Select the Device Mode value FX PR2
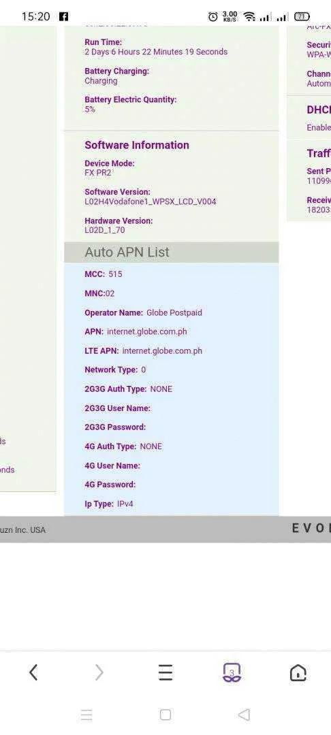This screenshot has width=331, height=735. pyautogui.click(x=98, y=173)
